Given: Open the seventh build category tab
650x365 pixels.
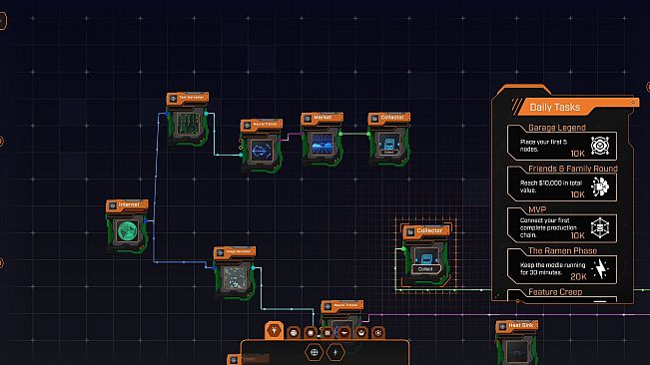Looking at the screenshot, I should pos(378,333).
